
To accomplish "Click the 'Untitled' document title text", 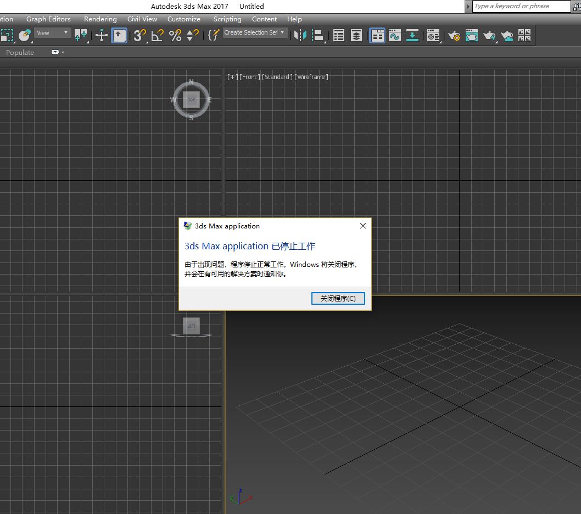I will 252,6.
